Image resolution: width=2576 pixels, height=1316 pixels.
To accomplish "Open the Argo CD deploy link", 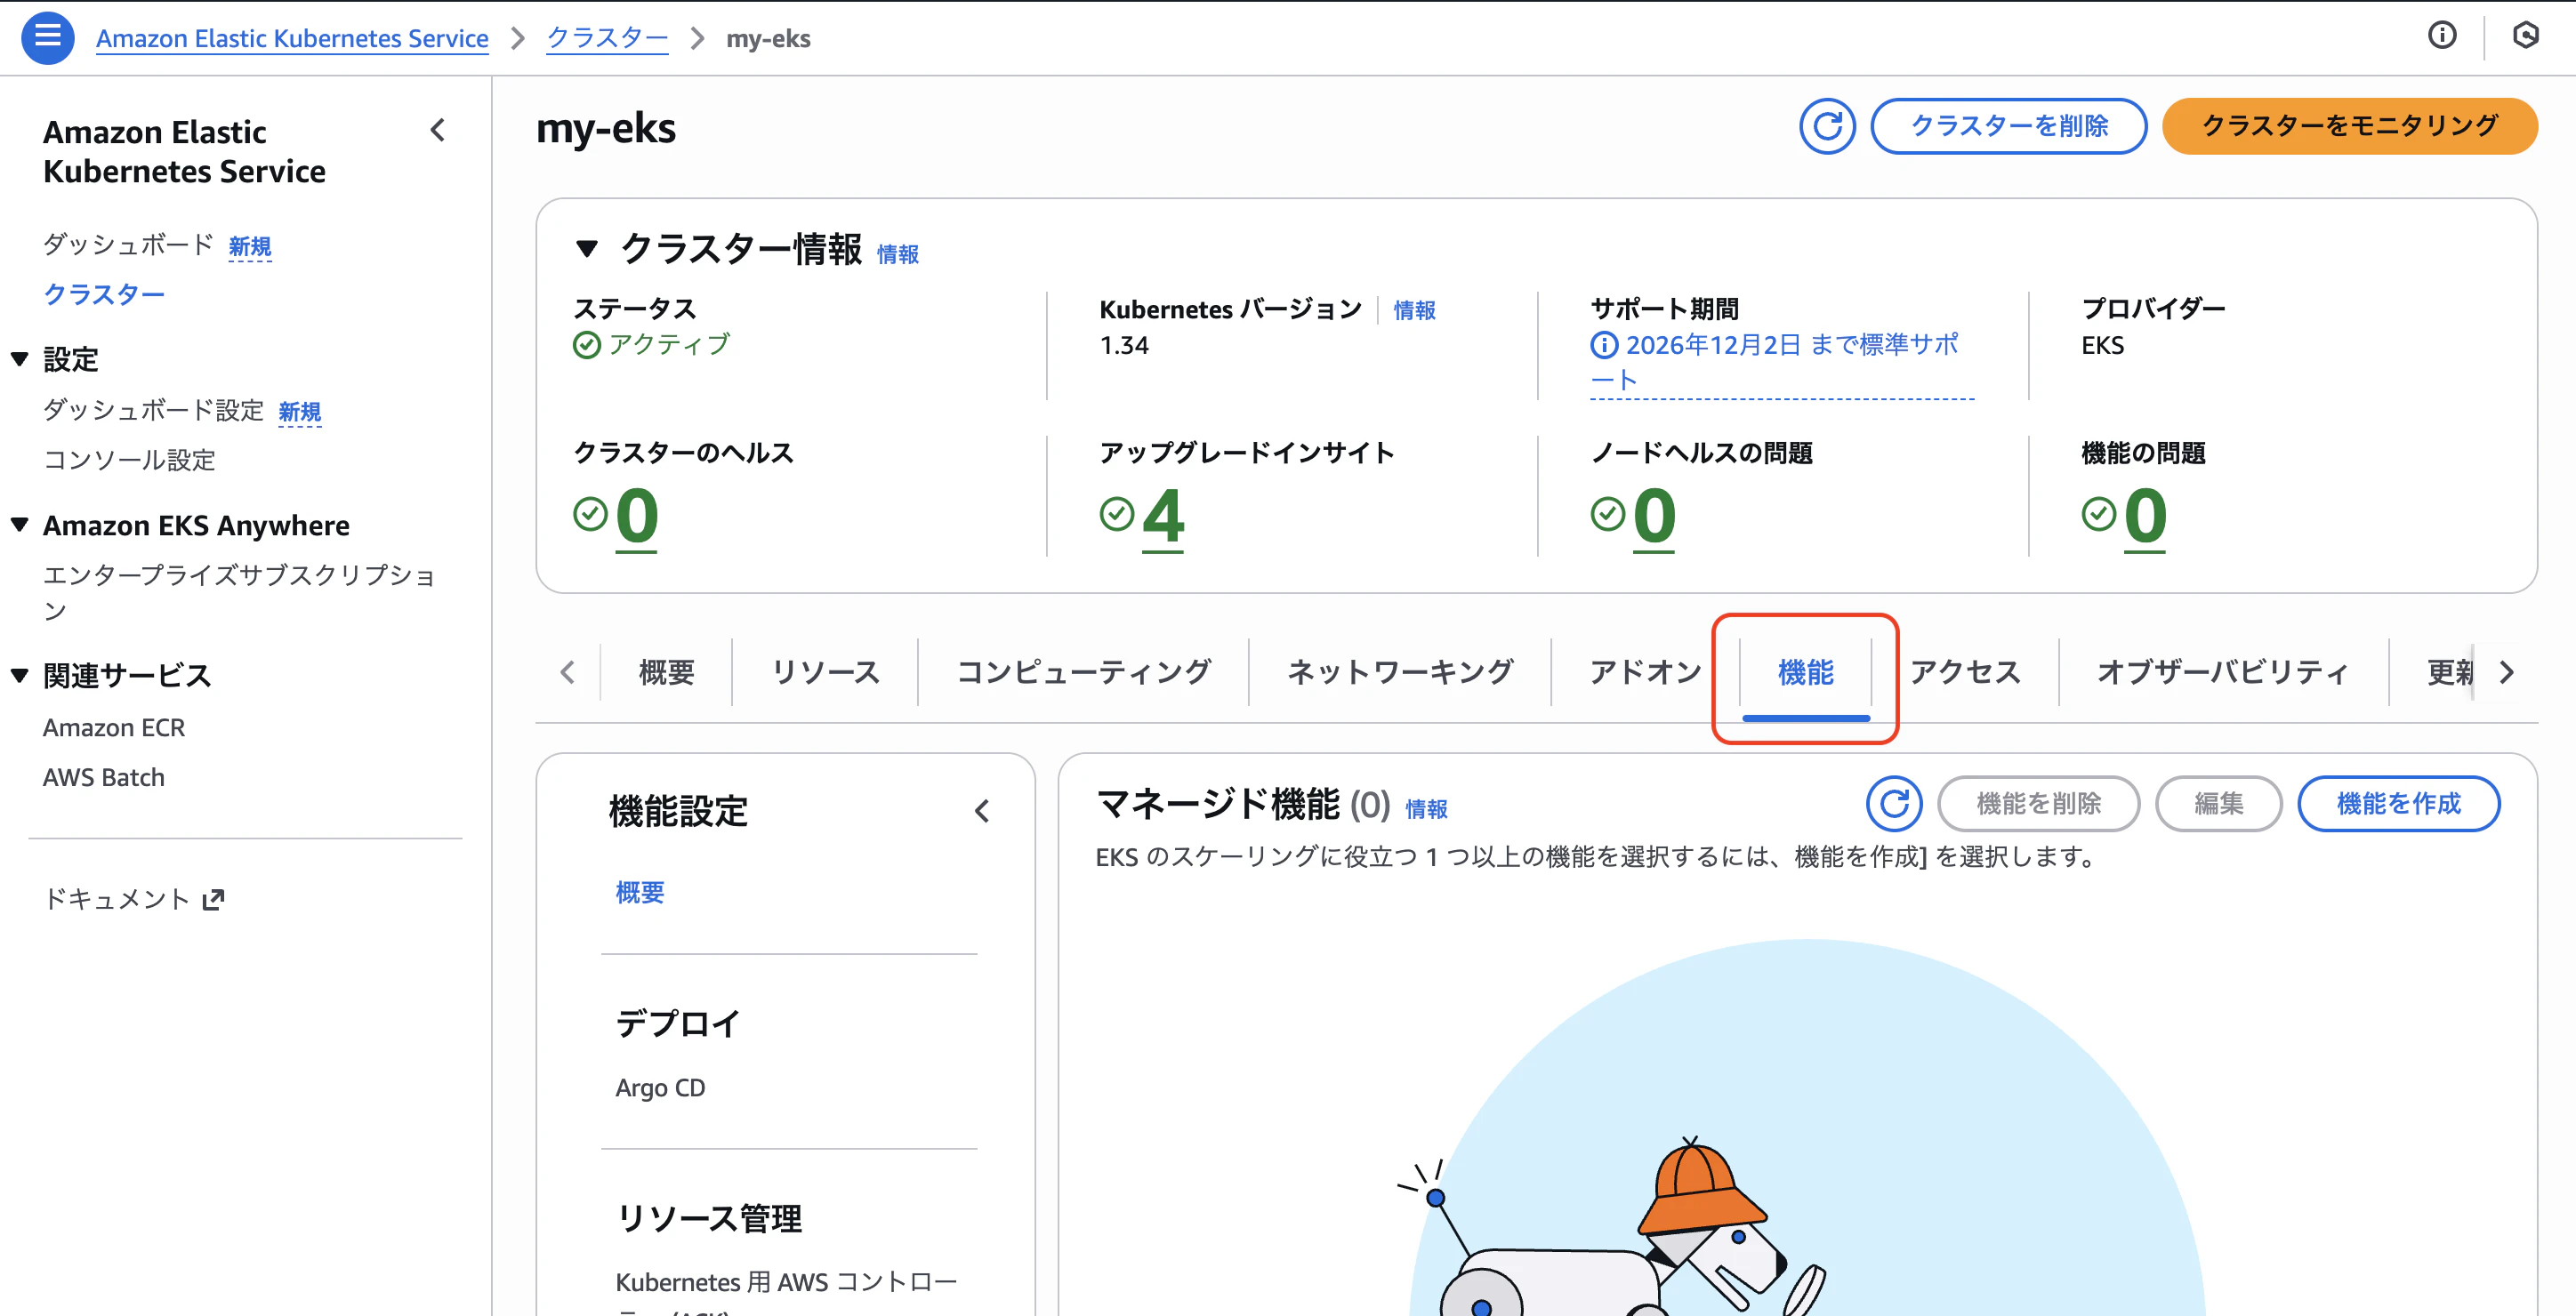I will click(661, 1088).
